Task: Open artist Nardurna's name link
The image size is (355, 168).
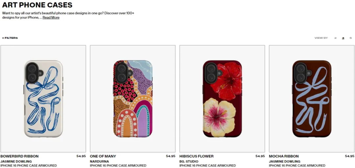Action: (x=99, y=161)
